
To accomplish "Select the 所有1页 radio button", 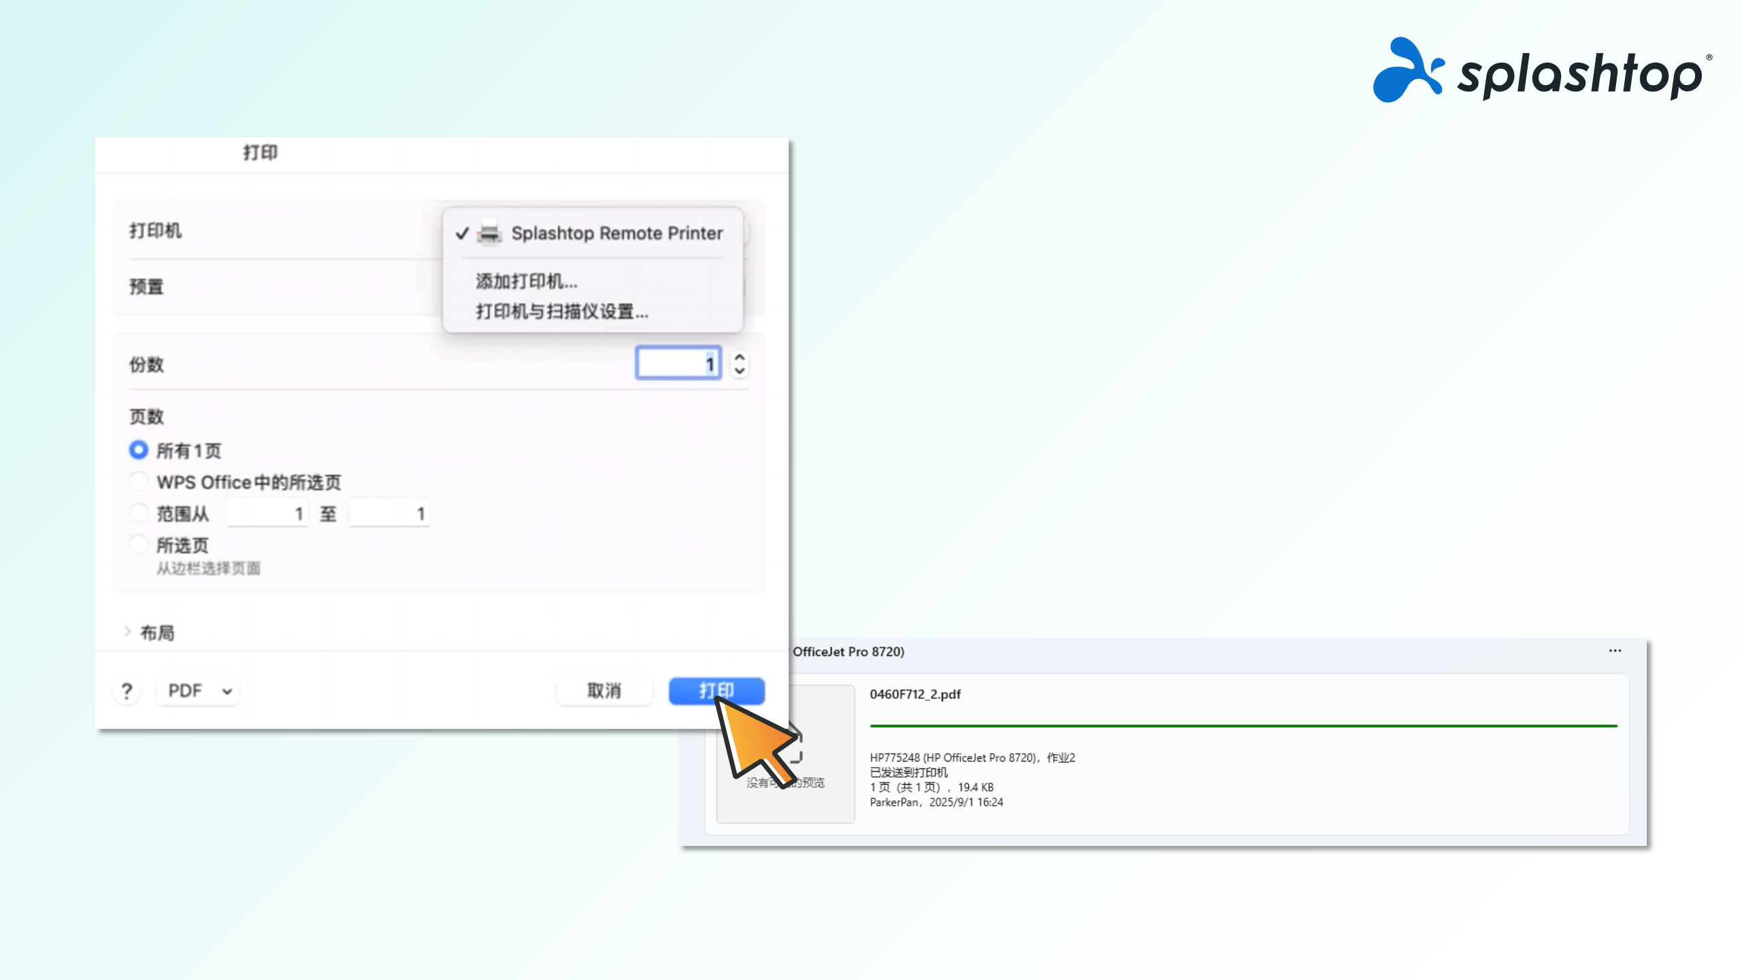I will click(139, 450).
